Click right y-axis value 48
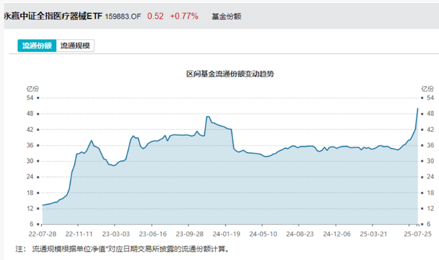 (430, 113)
